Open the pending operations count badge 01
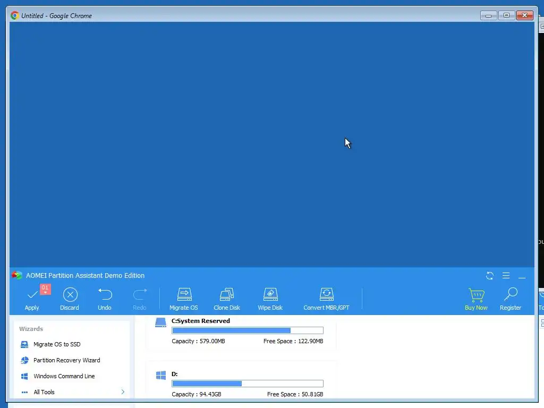The width and height of the screenshot is (544, 408). [45, 289]
